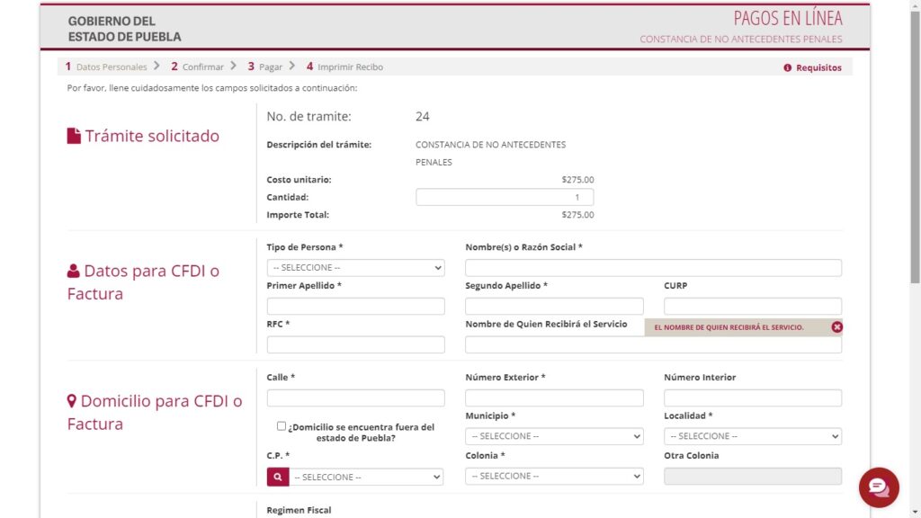Open the Localidad dropdown
Screen dimensions: 921x518
(x=752, y=436)
